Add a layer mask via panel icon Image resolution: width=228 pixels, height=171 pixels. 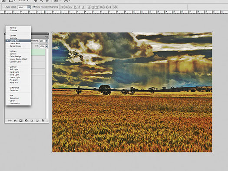[21, 121]
